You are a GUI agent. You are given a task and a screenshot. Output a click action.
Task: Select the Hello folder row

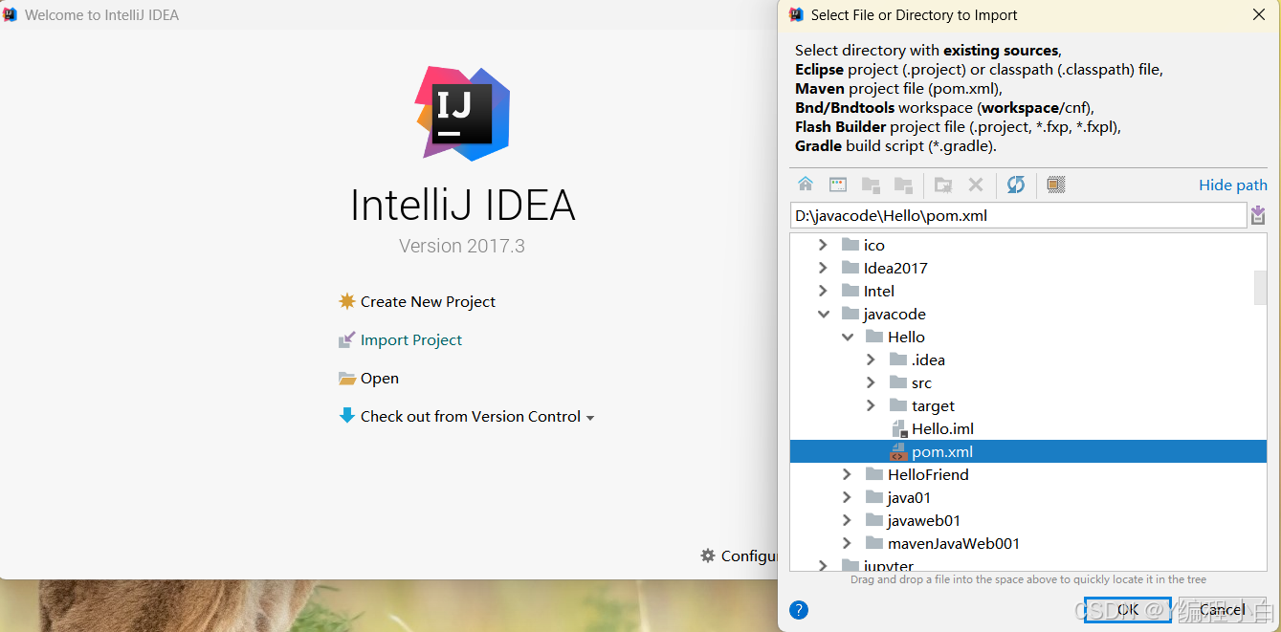[1028, 337]
